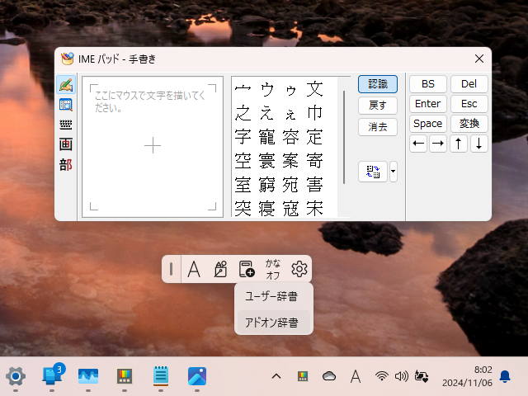Switch to radical lookup (部)
This screenshot has width=528, height=396.
tap(66, 165)
